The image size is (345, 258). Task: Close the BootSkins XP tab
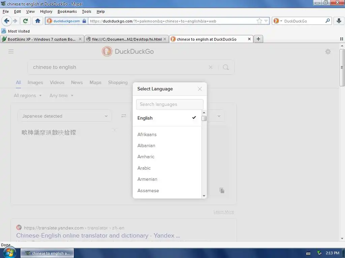[80, 39]
